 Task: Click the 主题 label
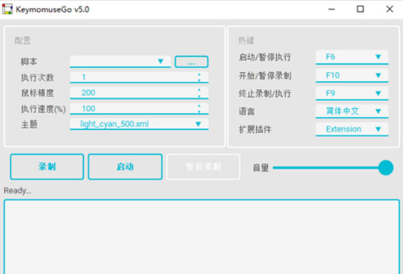(29, 125)
